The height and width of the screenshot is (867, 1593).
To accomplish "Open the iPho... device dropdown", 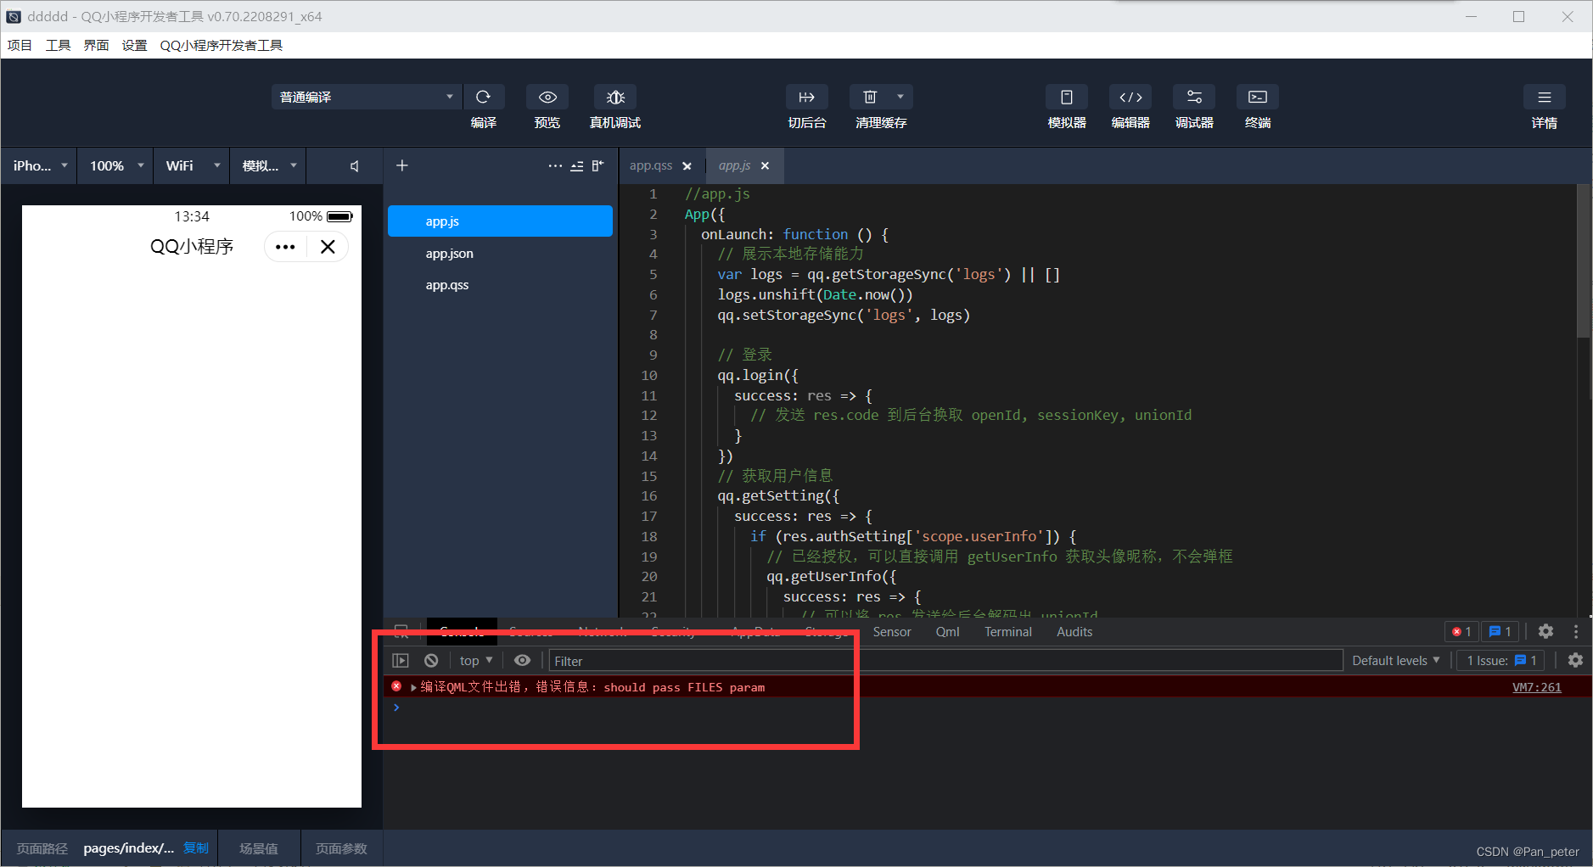I will tap(40, 166).
